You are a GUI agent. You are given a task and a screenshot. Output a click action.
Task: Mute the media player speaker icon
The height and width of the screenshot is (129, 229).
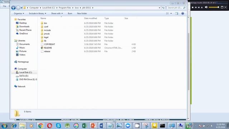(206, 7)
